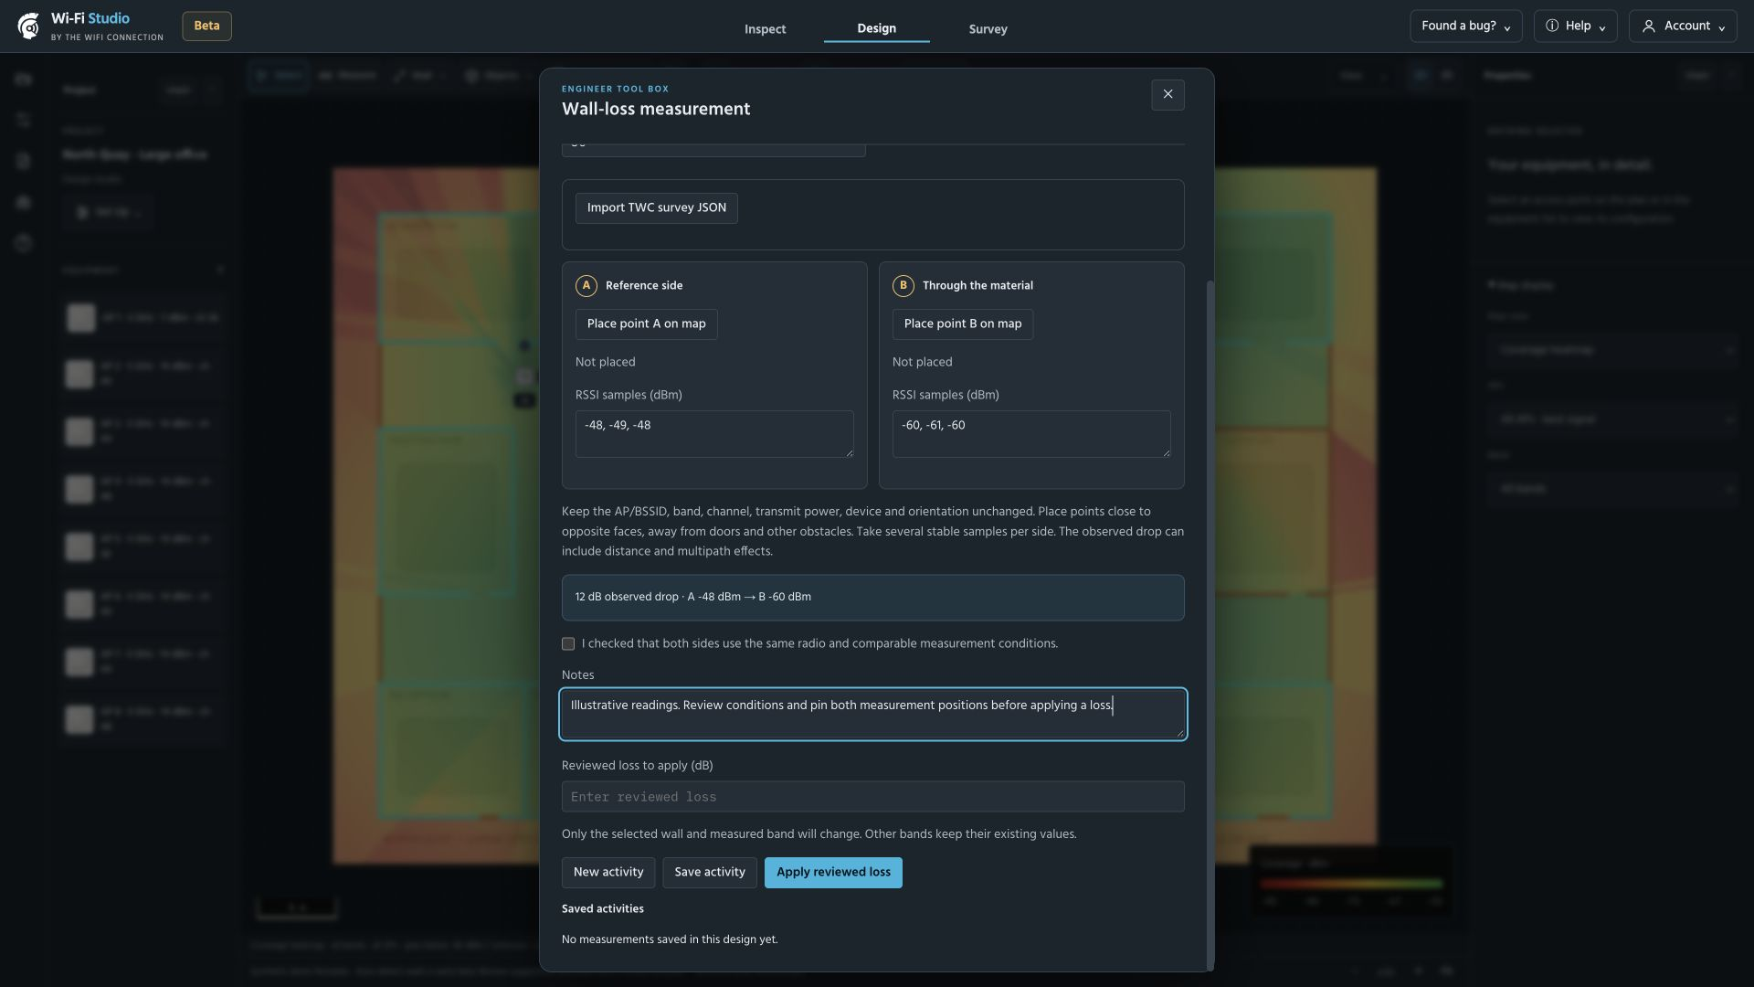Click the Not placed status under point A
1754x987 pixels.
point(605,363)
